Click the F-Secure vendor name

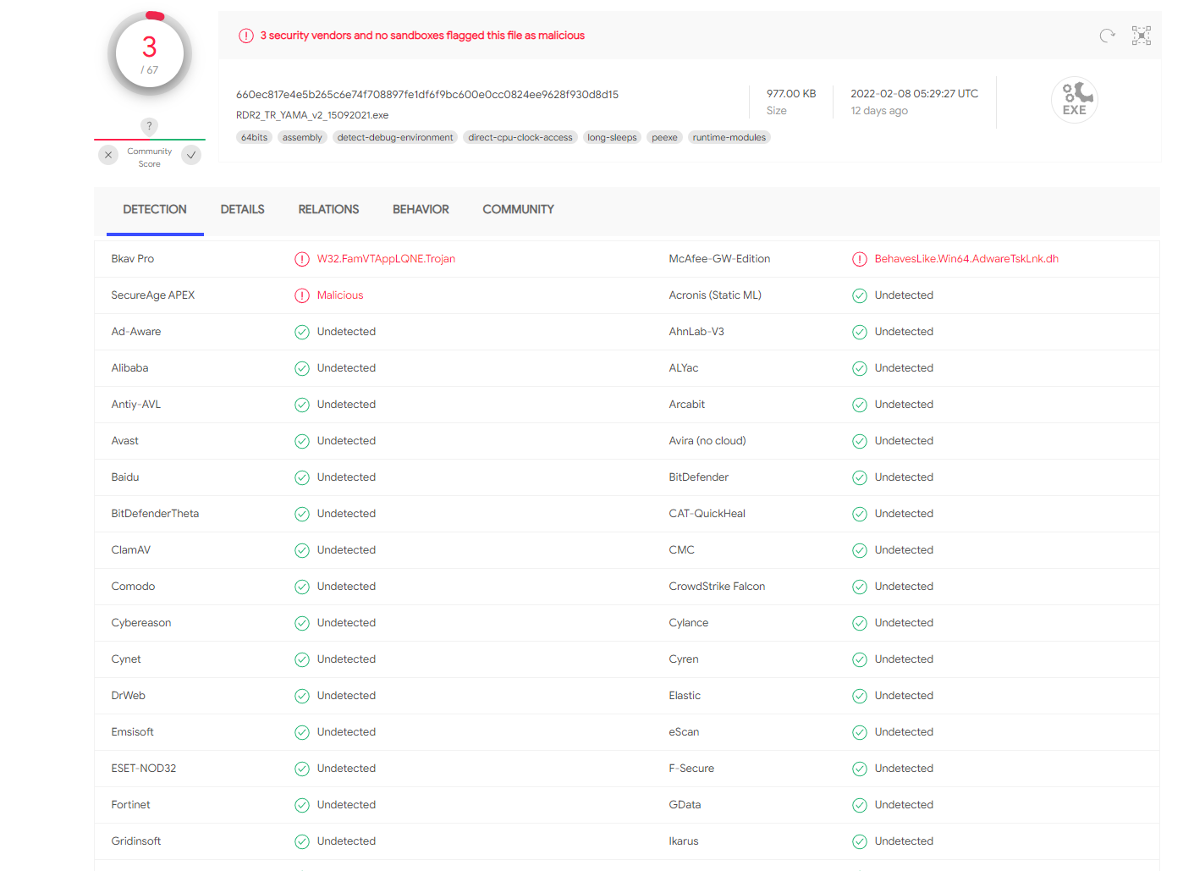click(x=691, y=769)
